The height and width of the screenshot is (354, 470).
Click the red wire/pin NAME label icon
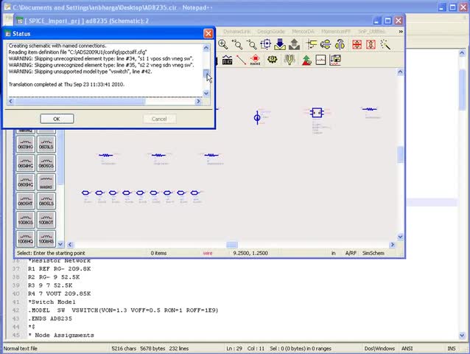(255, 60)
